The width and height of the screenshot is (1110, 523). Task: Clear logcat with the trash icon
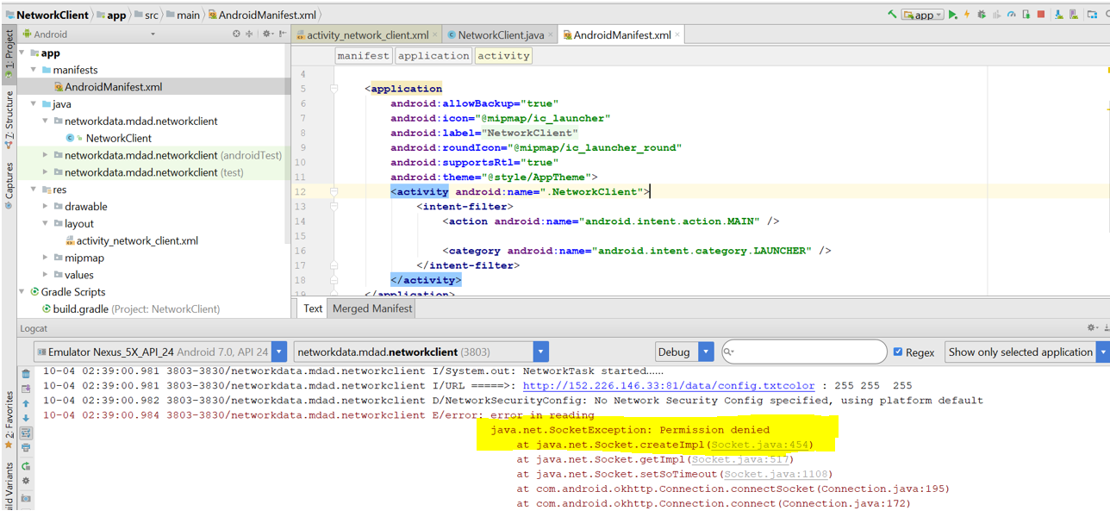[26, 374]
